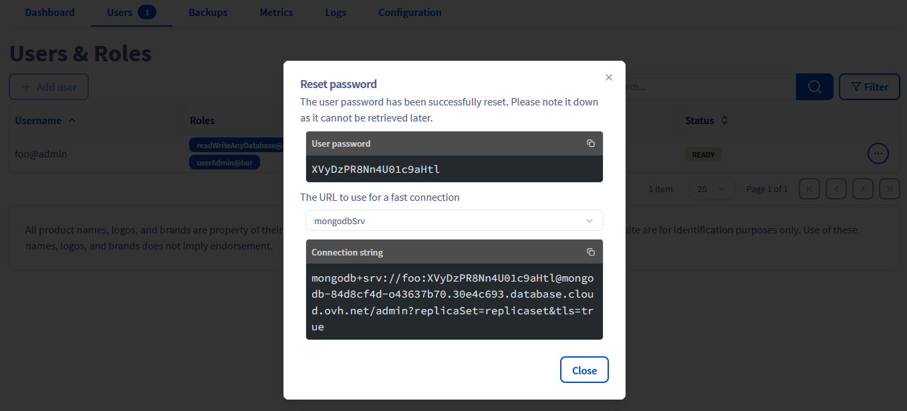The width and height of the screenshot is (907, 411).
Task: Go to the next page
Action: 863,189
